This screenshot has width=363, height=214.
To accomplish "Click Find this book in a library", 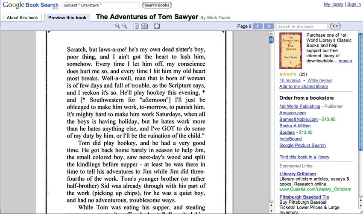I will [304, 157].
